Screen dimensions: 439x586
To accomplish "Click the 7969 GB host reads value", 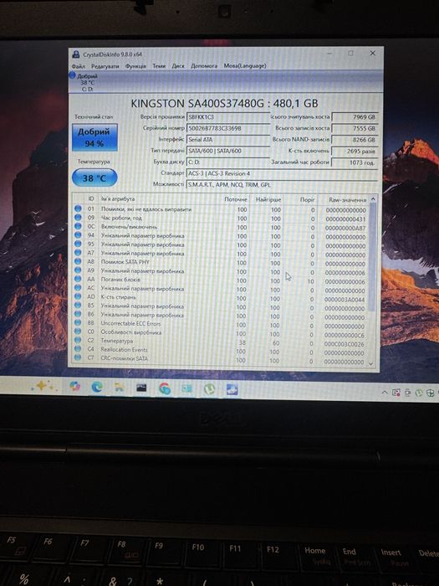I will coord(355,117).
